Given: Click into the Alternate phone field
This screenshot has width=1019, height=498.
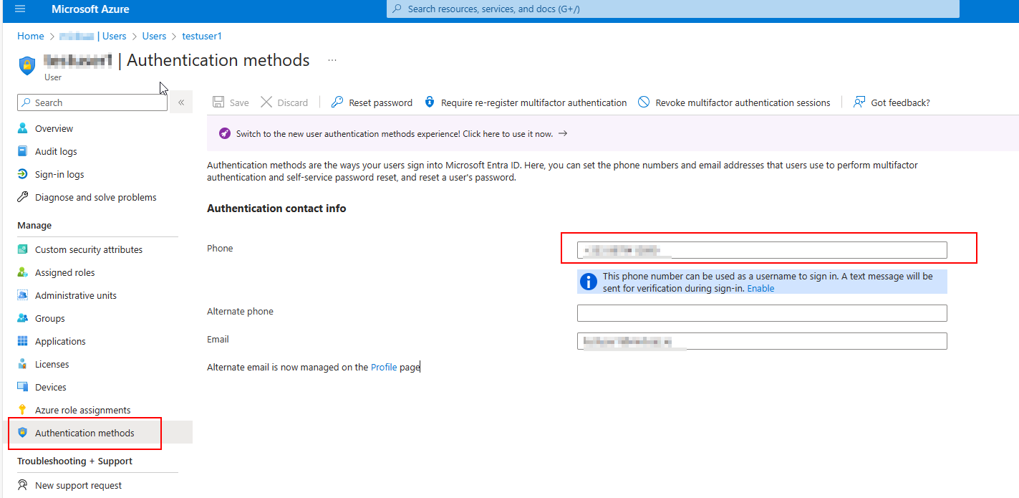Looking at the screenshot, I should (x=762, y=313).
